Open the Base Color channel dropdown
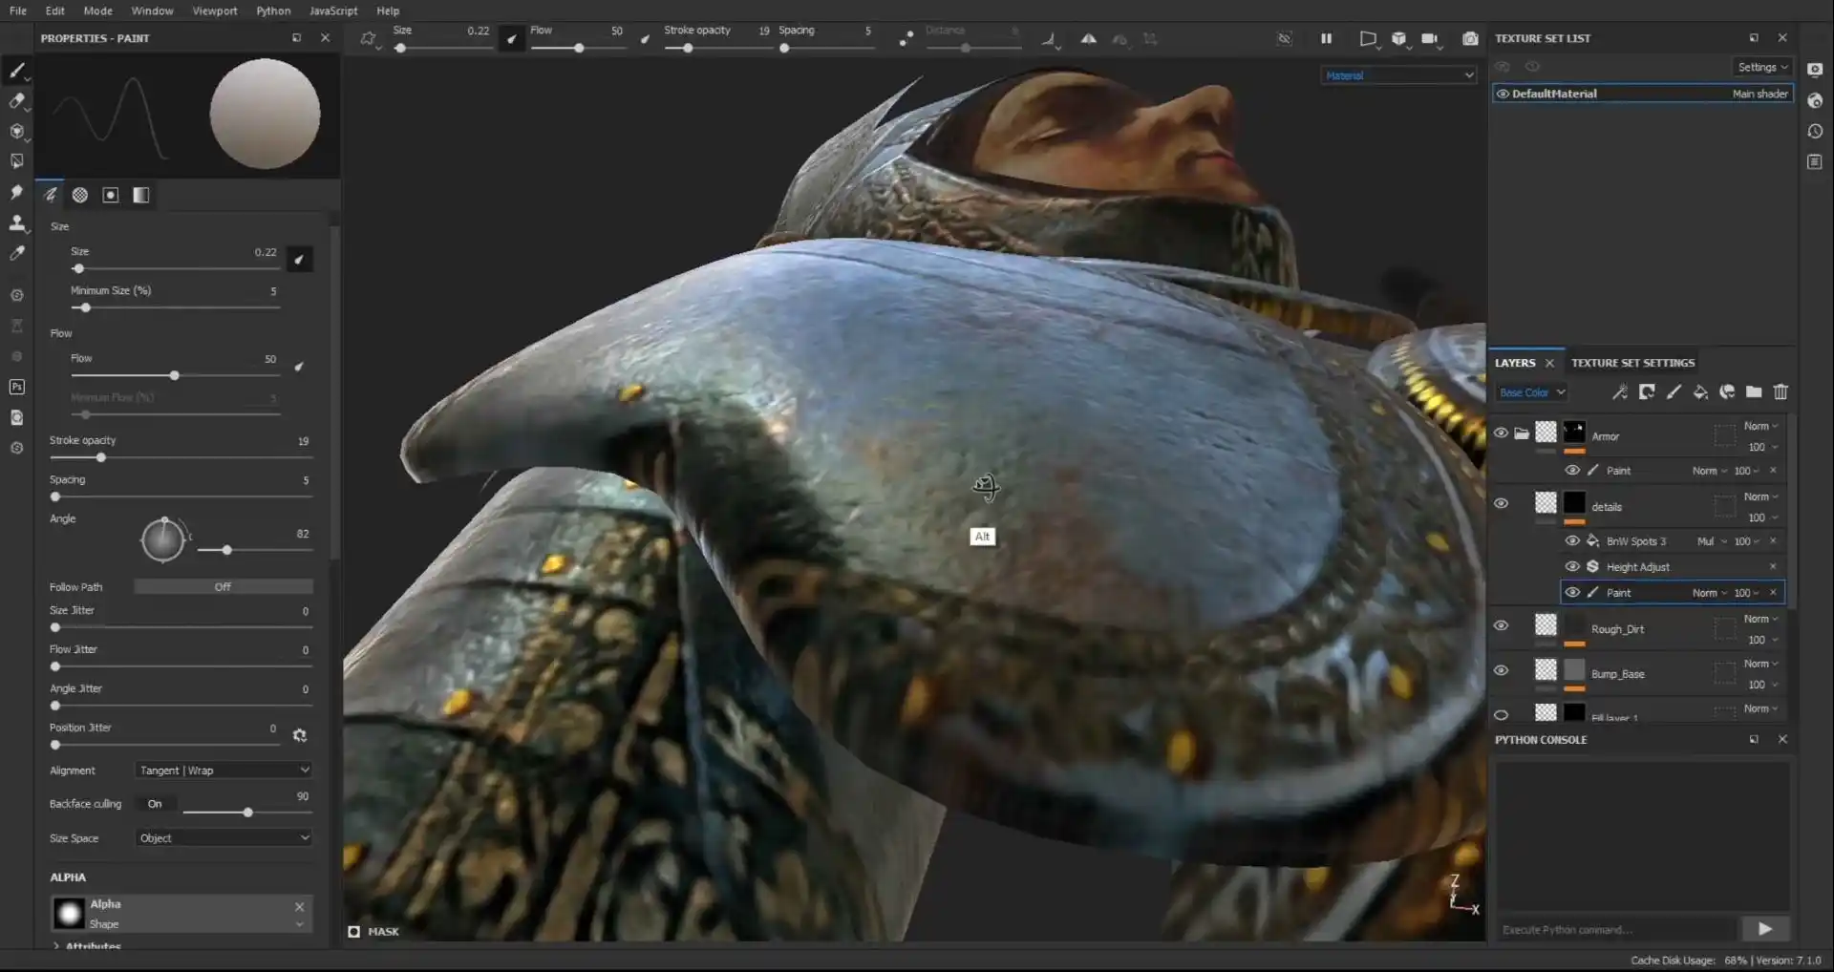Image resolution: width=1834 pixels, height=972 pixels. [x=1531, y=392]
